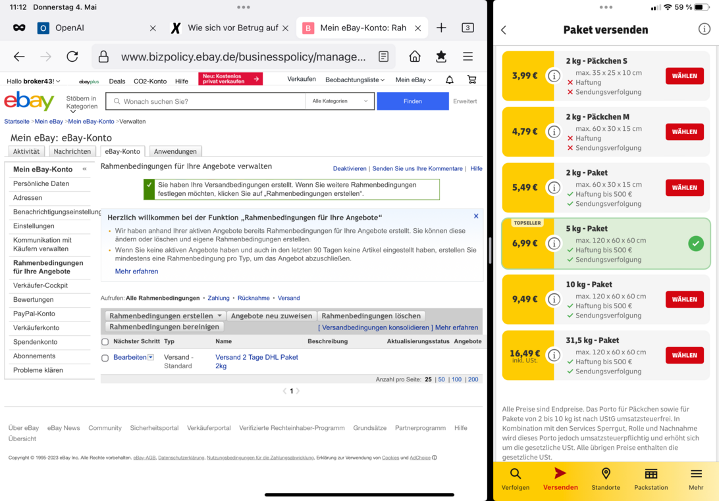Reload the page in browser toolbar
Screen dimensions: 719x501
(72, 57)
